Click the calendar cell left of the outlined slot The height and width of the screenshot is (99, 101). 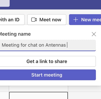point(4,95)
